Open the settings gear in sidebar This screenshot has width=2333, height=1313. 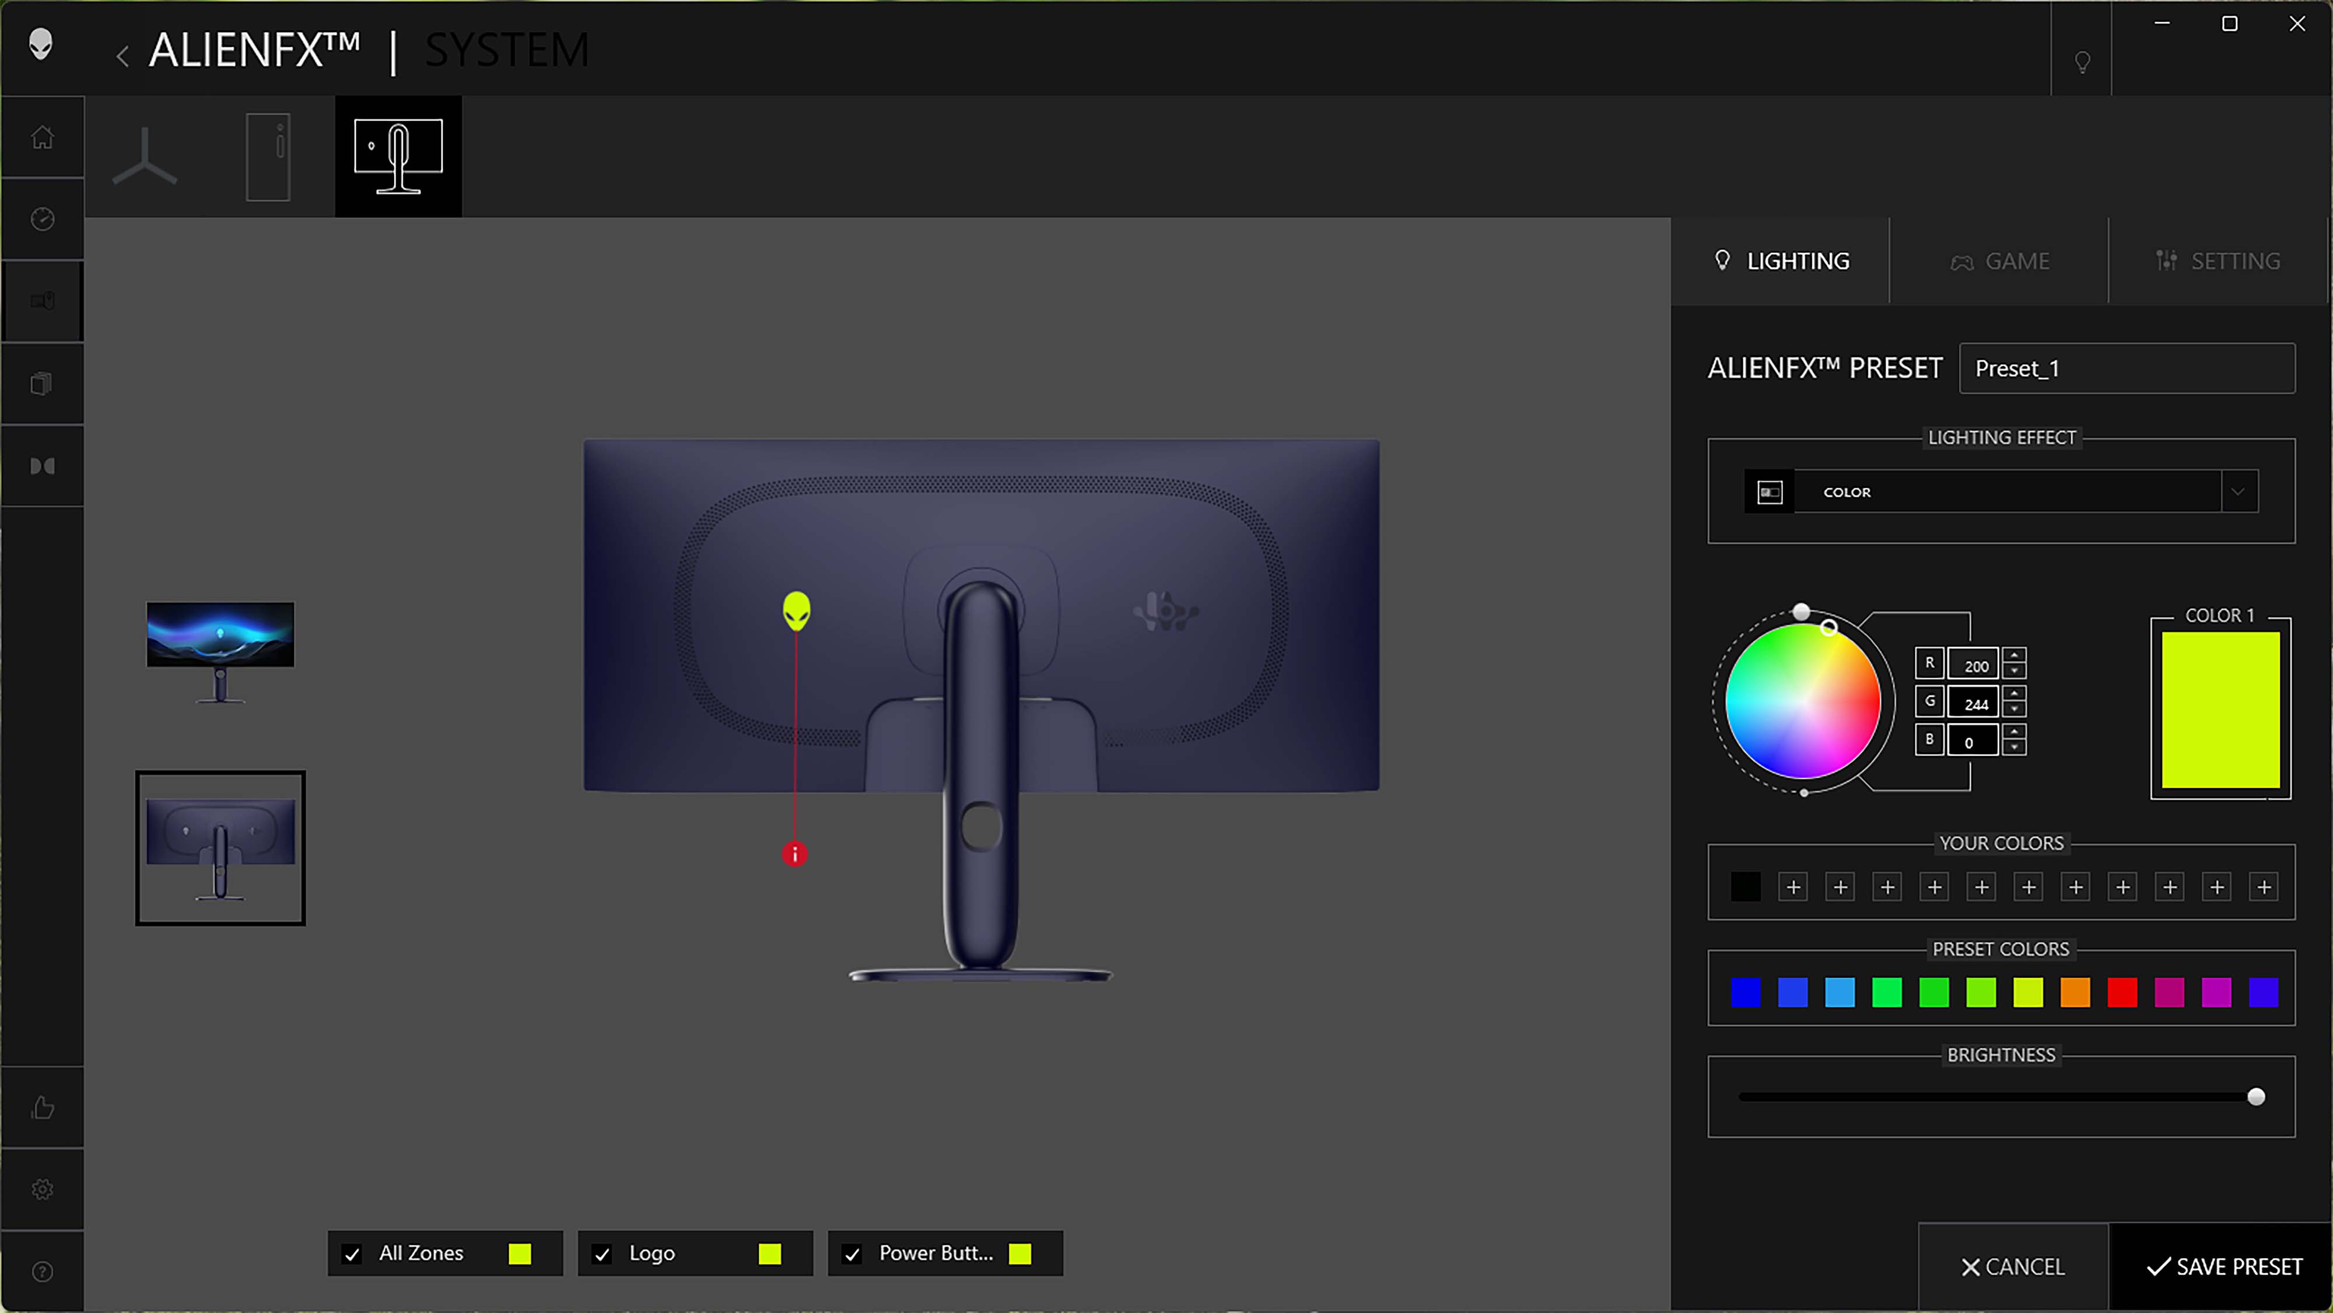[43, 1189]
